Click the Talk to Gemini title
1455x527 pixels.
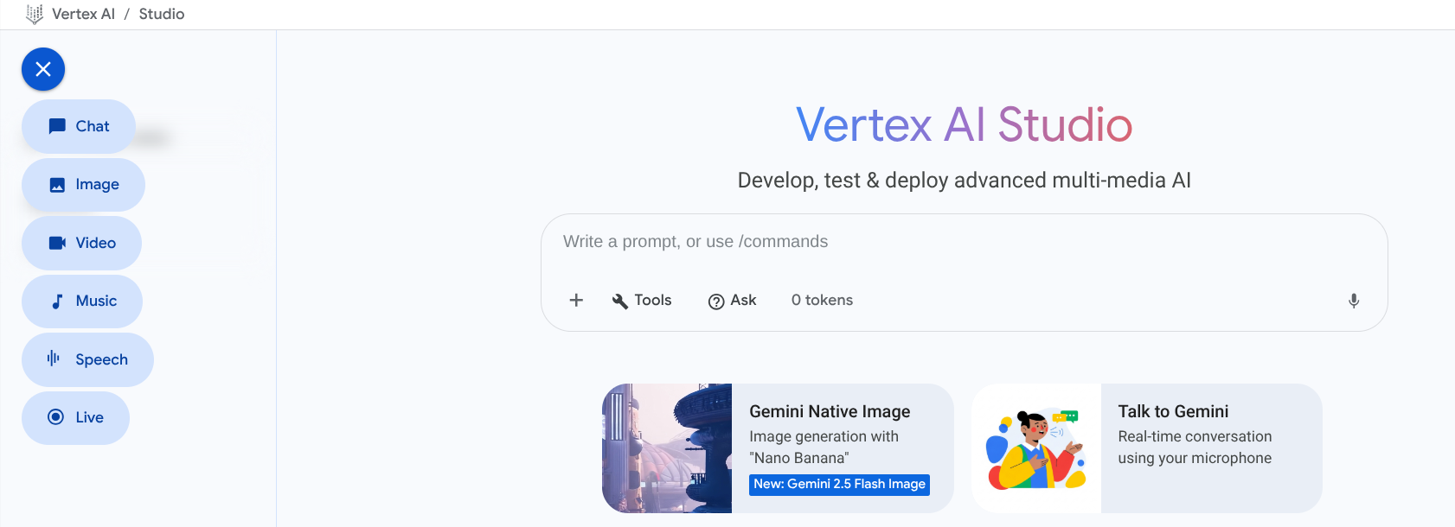(x=1173, y=411)
